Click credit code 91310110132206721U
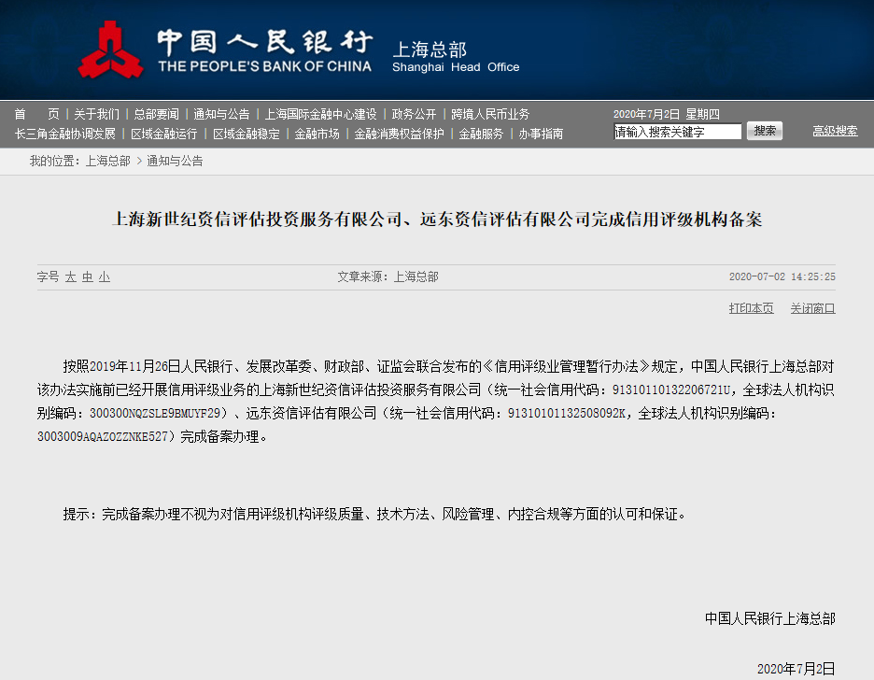The image size is (874, 680). pyautogui.click(x=671, y=390)
